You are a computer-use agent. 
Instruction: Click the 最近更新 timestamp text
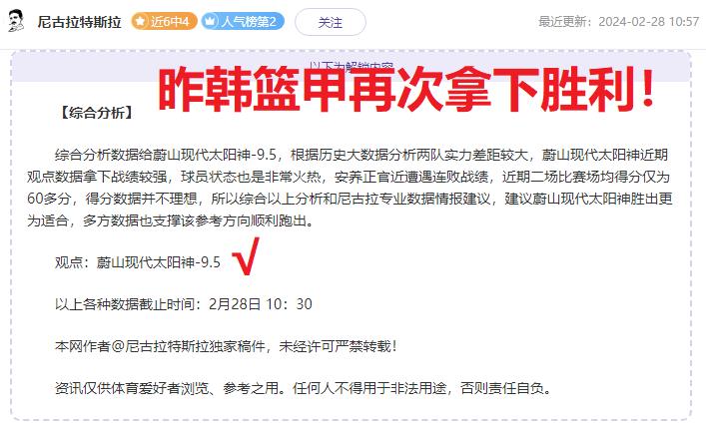(618, 22)
